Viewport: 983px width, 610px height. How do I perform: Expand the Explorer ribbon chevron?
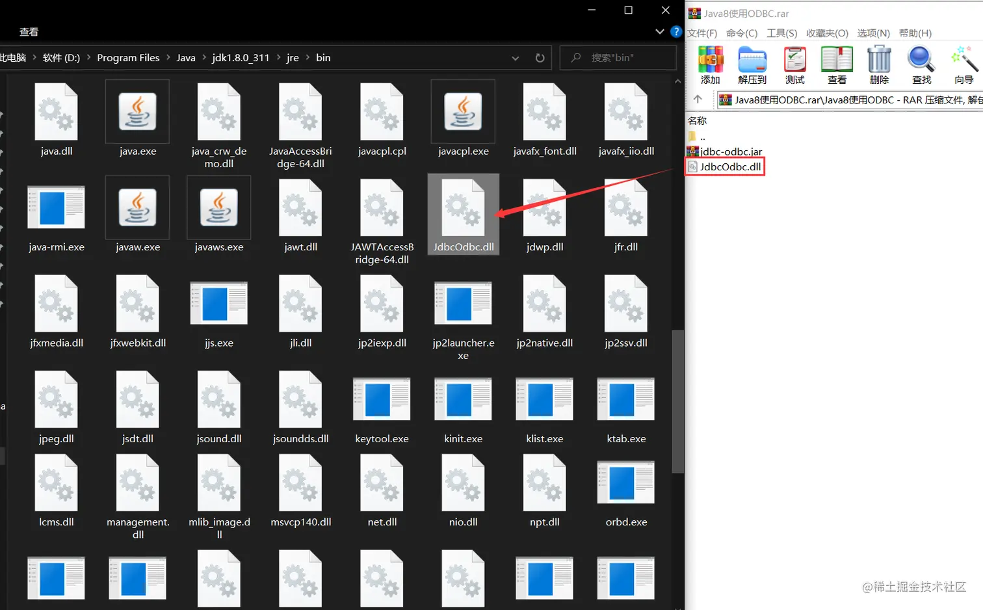pos(660,31)
